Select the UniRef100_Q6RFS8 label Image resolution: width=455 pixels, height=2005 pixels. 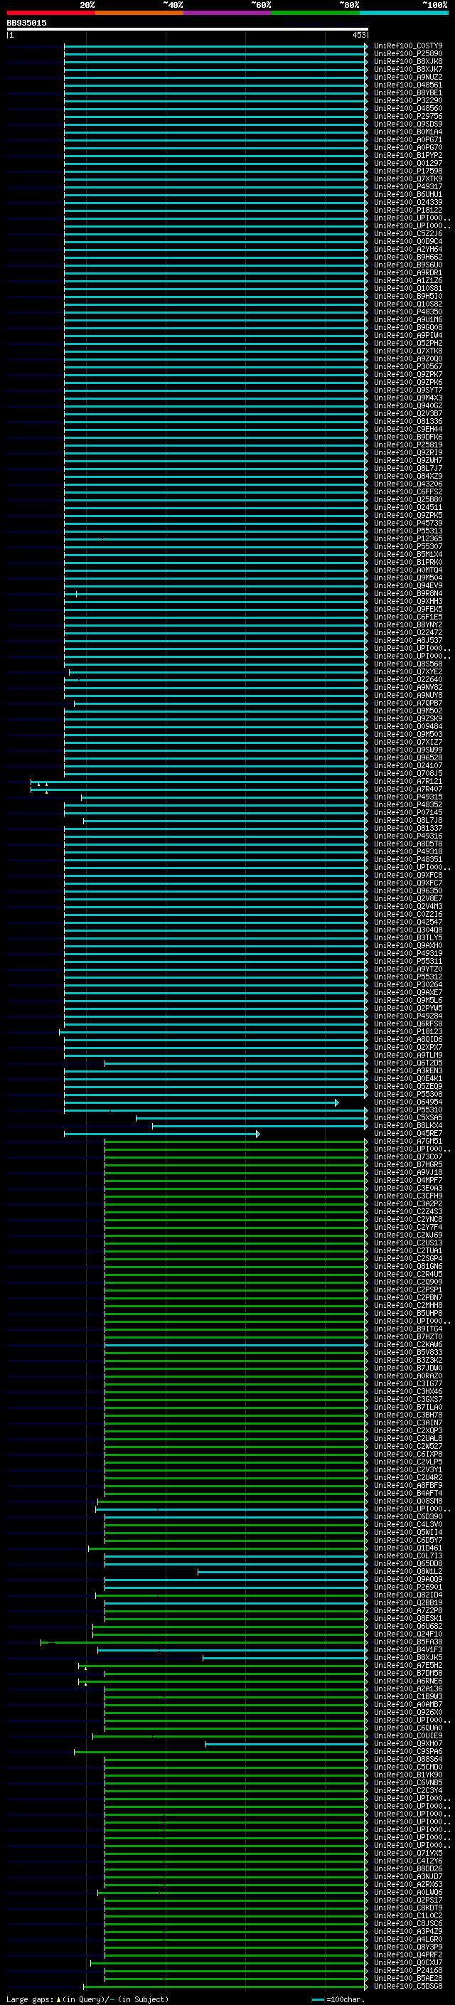click(408, 1023)
